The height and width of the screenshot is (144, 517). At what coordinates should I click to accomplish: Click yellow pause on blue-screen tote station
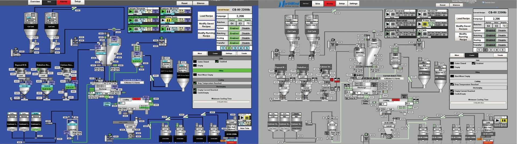coord(247,118)
